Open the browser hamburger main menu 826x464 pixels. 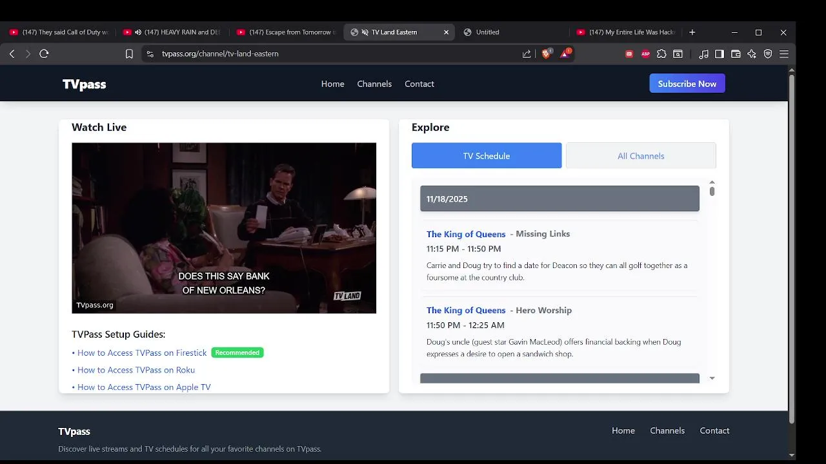(784, 54)
